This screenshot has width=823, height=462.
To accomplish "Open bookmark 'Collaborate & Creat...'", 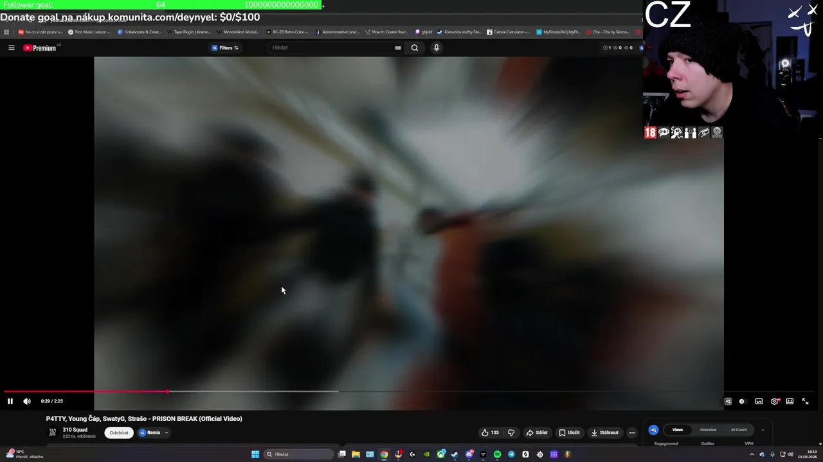I will 140,32.
